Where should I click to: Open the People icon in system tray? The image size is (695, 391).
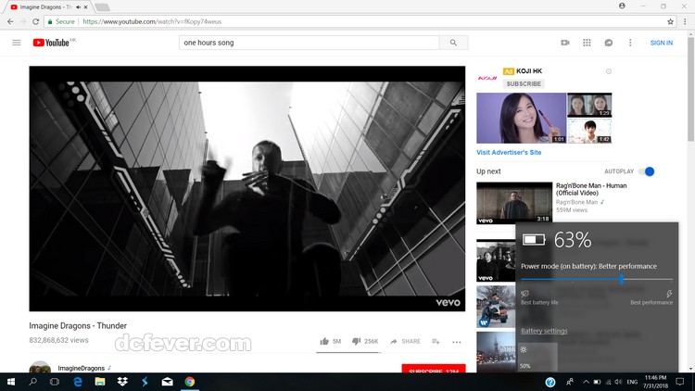570,382
